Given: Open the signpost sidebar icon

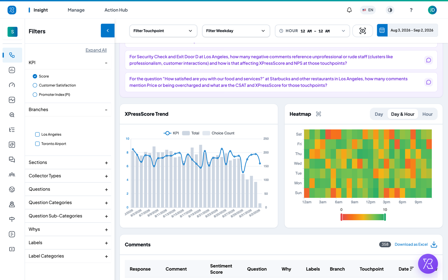Looking at the screenshot, I should pyautogui.click(x=12, y=219).
